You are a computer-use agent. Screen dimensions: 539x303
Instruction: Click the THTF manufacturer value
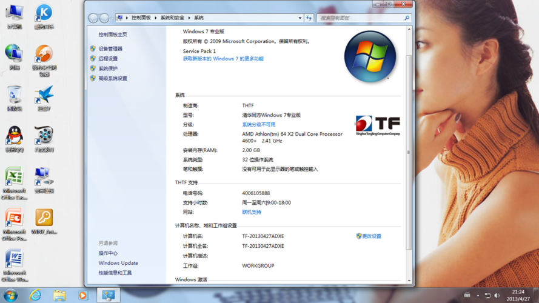point(248,106)
